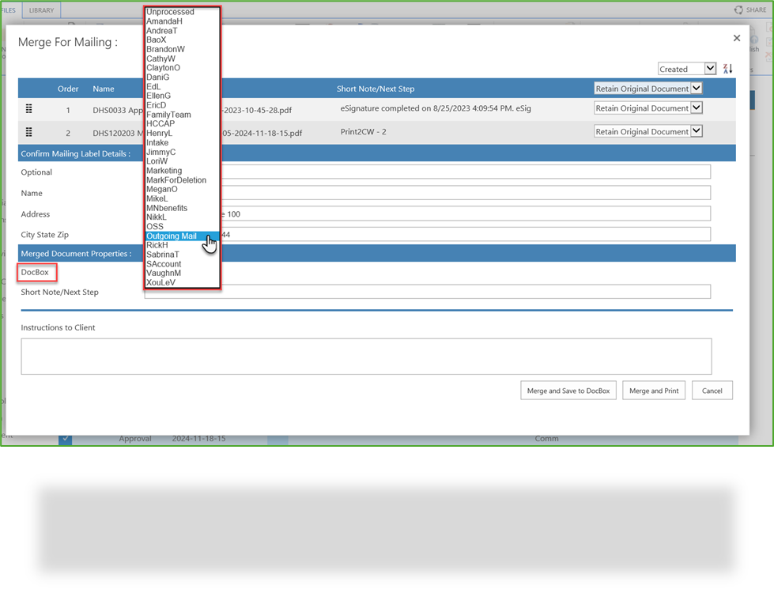Switch to the FILES tab
This screenshot has height=593, width=774.
[x=9, y=9]
